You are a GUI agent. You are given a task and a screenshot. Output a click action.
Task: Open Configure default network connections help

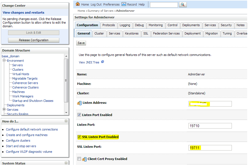pyautogui.click(x=32, y=129)
